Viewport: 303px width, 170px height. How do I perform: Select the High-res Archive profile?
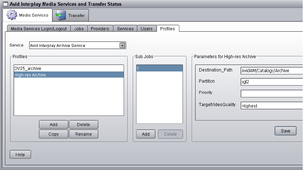pos(30,75)
